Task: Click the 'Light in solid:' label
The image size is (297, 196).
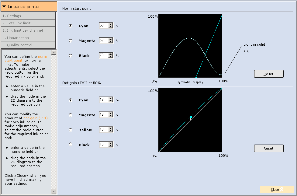Action: [x=255, y=44]
